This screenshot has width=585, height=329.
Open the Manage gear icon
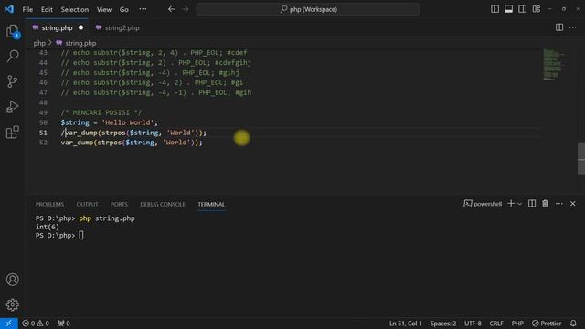point(12,304)
